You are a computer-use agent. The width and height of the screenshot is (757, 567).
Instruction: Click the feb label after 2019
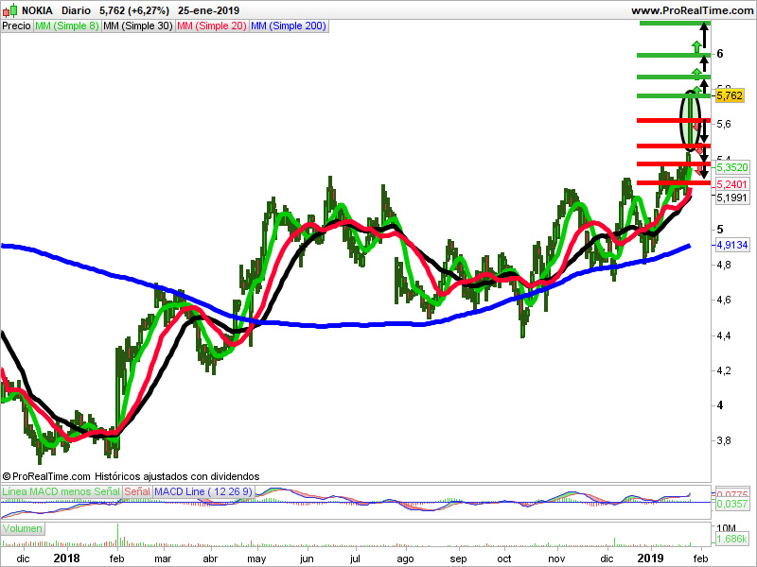click(700, 558)
